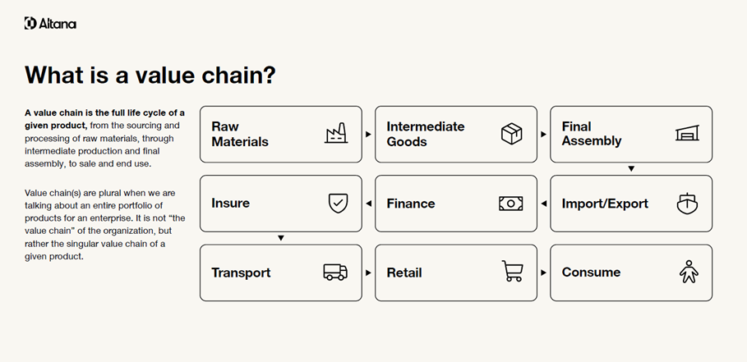This screenshot has height=362, width=747.
Task: Click the person icon in Consume
Action: (689, 272)
